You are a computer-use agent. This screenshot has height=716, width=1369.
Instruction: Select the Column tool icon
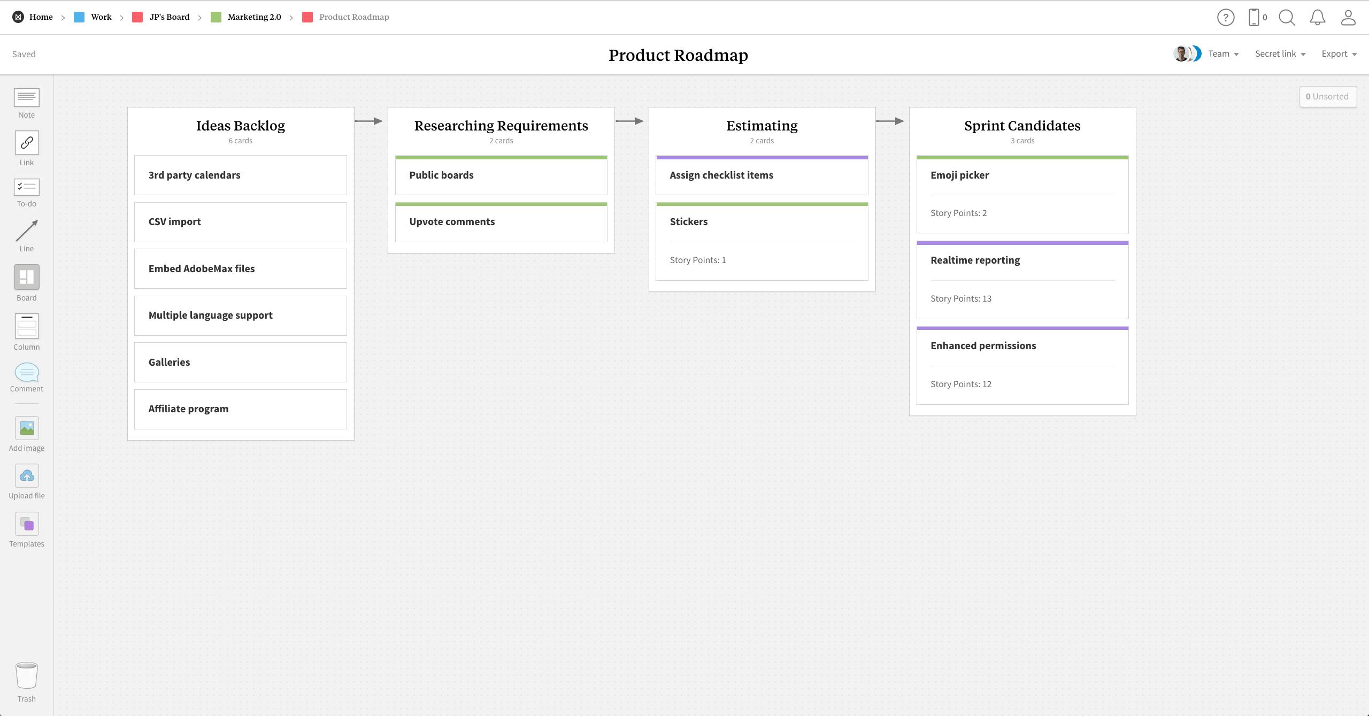pos(26,326)
